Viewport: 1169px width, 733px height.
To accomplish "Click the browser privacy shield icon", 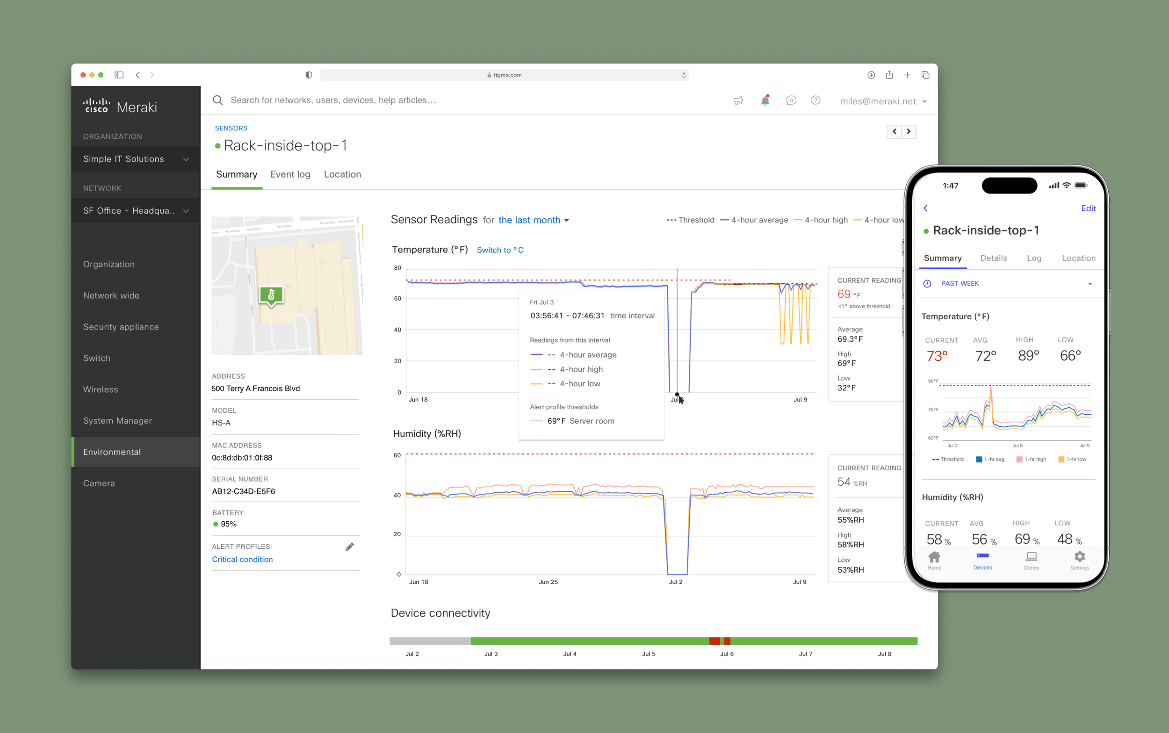I will pyautogui.click(x=308, y=75).
